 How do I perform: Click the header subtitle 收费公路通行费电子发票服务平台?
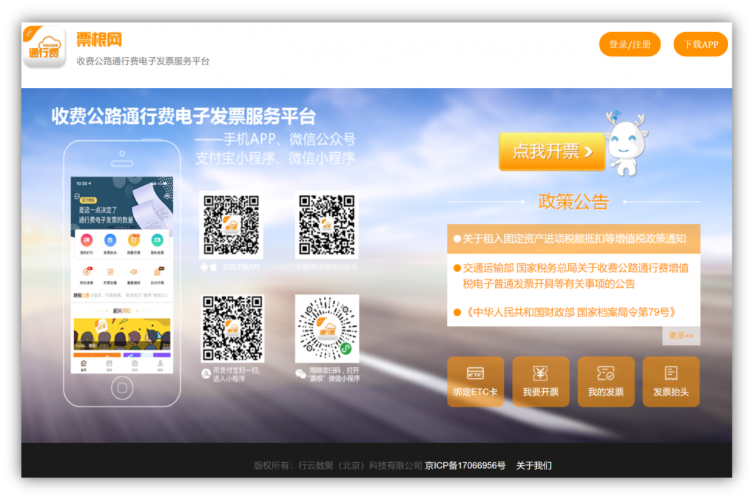[x=143, y=61]
